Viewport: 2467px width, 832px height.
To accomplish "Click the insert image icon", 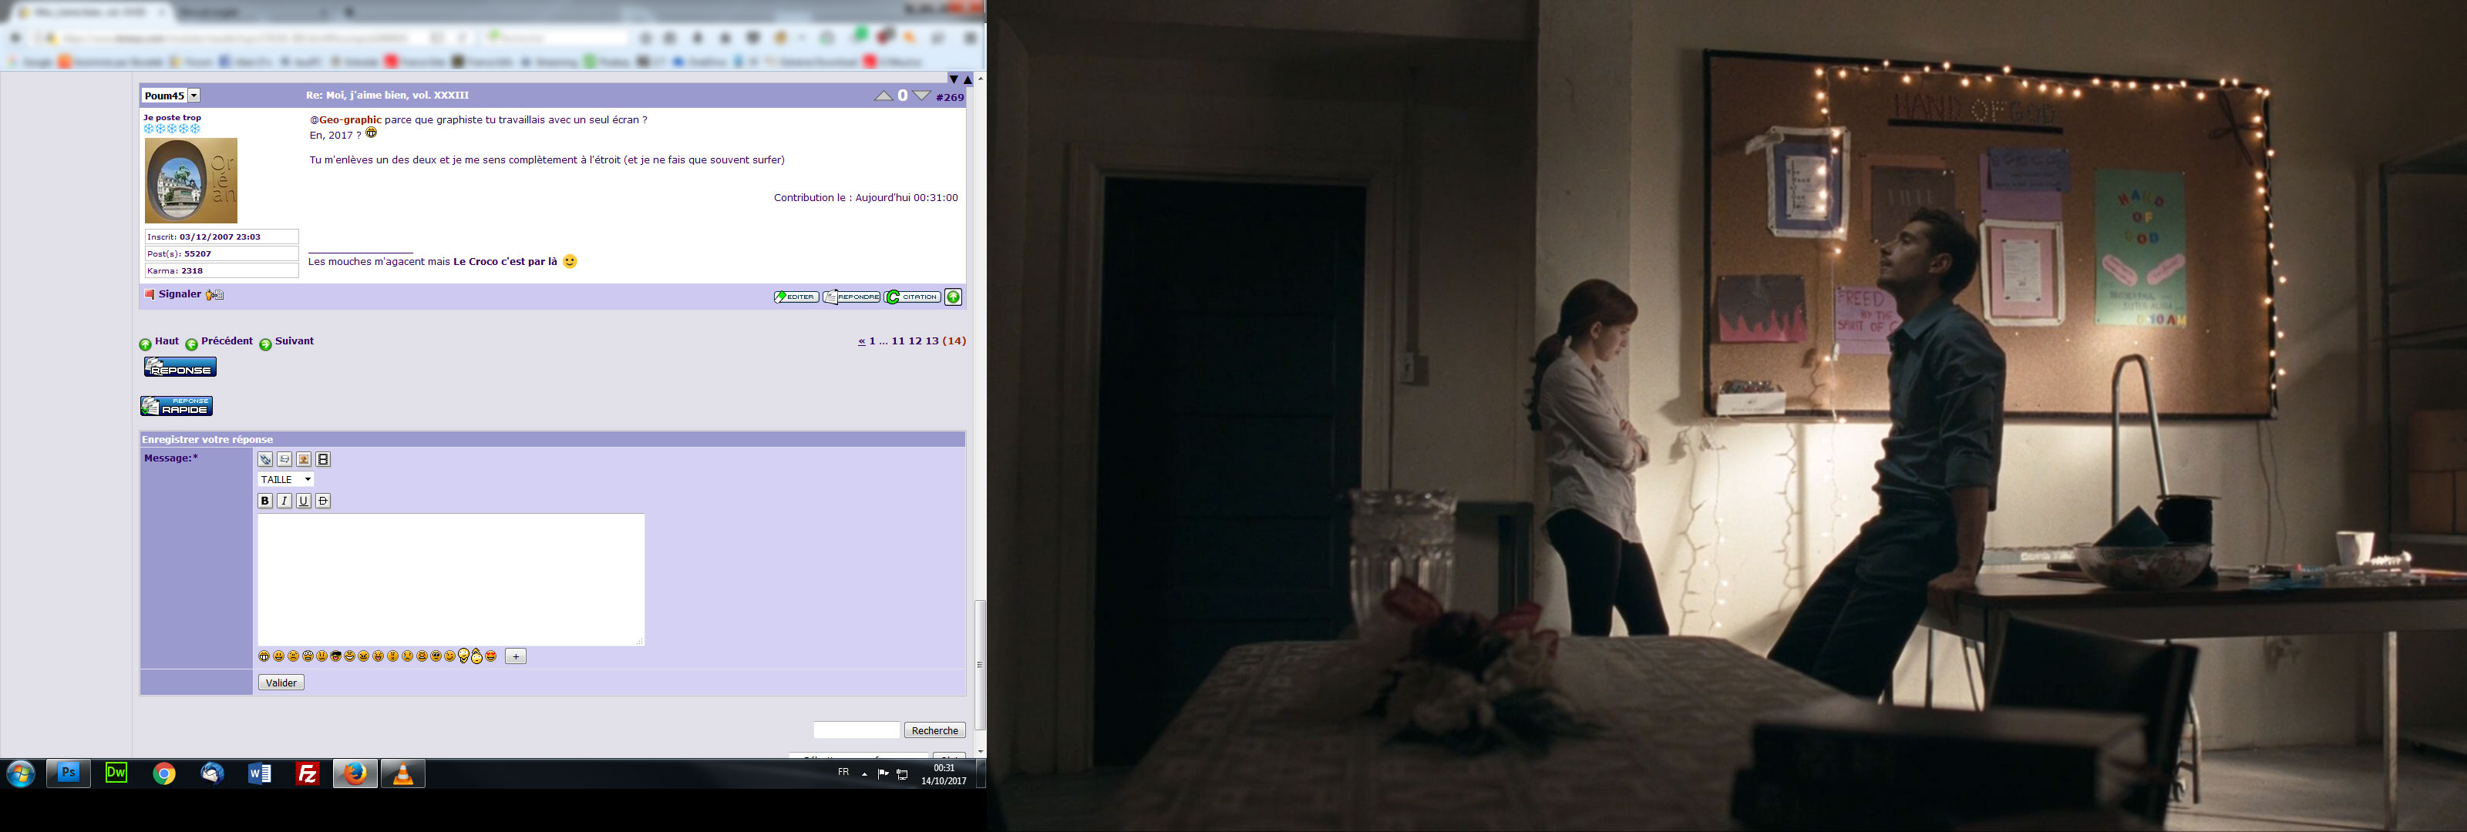I will point(304,460).
